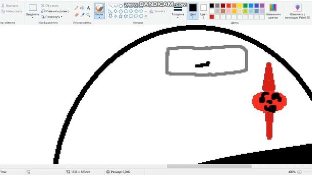Select the Text tool letter A
Image resolution: width=312 pixels, height=175 pixels.
coord(88,8)
